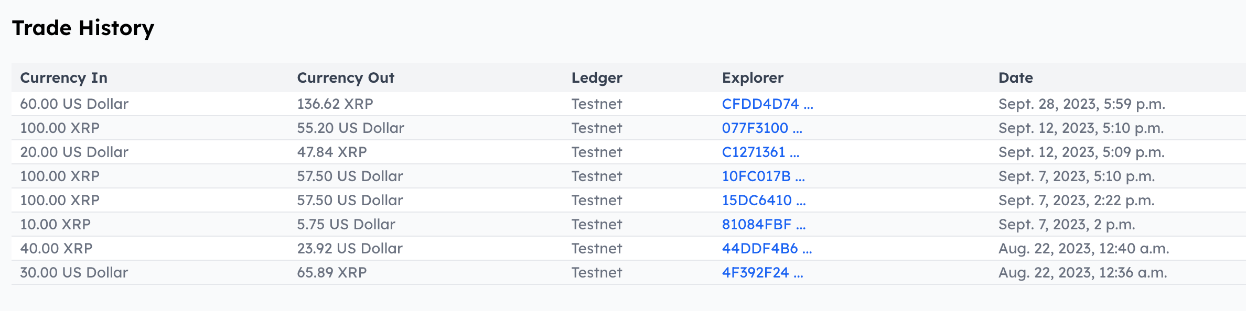Screen dimensions: 1246x311
Task: Open explorer link C1271361
Action: (760, 152)
